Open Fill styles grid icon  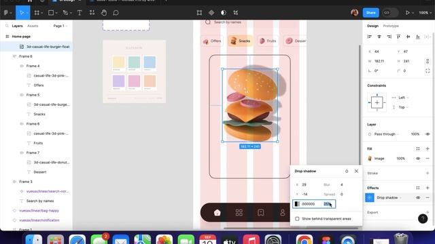(418, 149)
